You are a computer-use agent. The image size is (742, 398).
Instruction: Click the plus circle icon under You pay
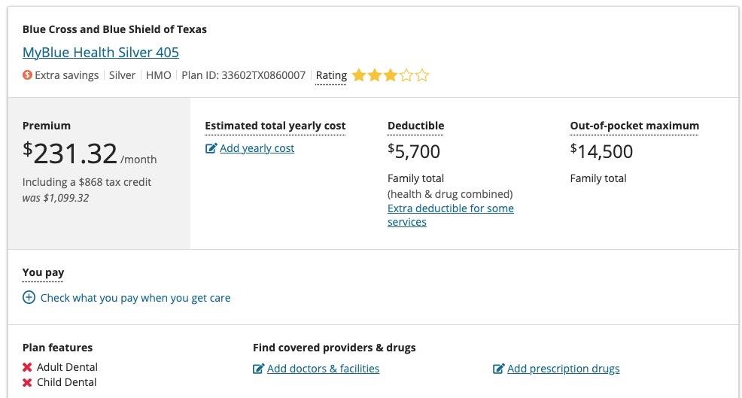(29, 298)
